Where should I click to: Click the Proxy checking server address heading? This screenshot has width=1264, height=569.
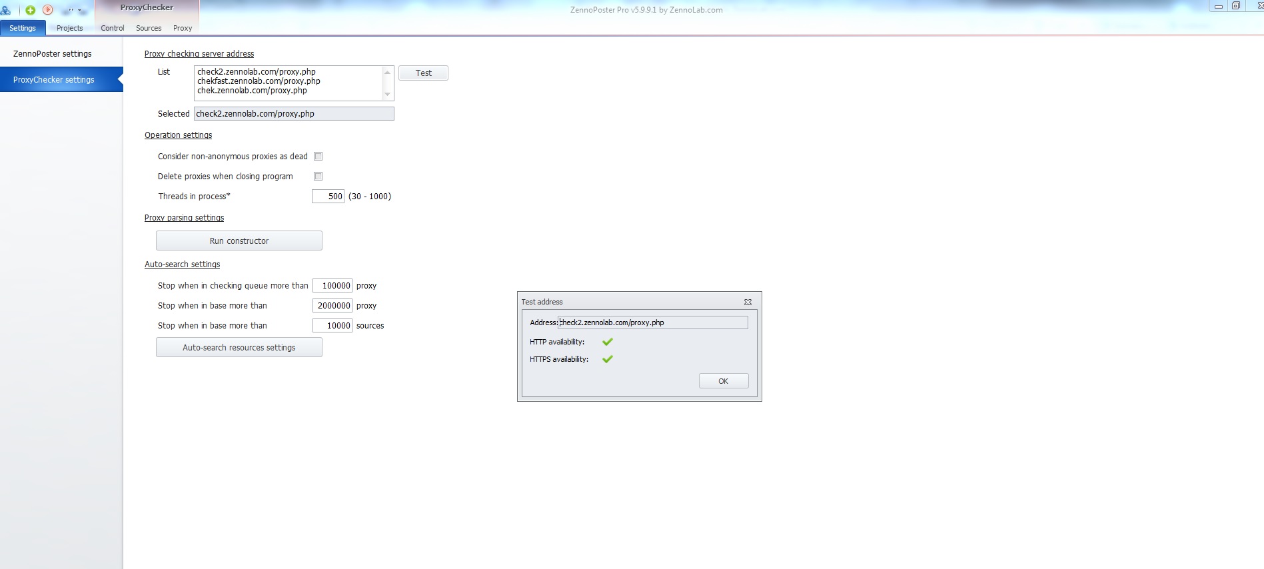tap(199, 54)
